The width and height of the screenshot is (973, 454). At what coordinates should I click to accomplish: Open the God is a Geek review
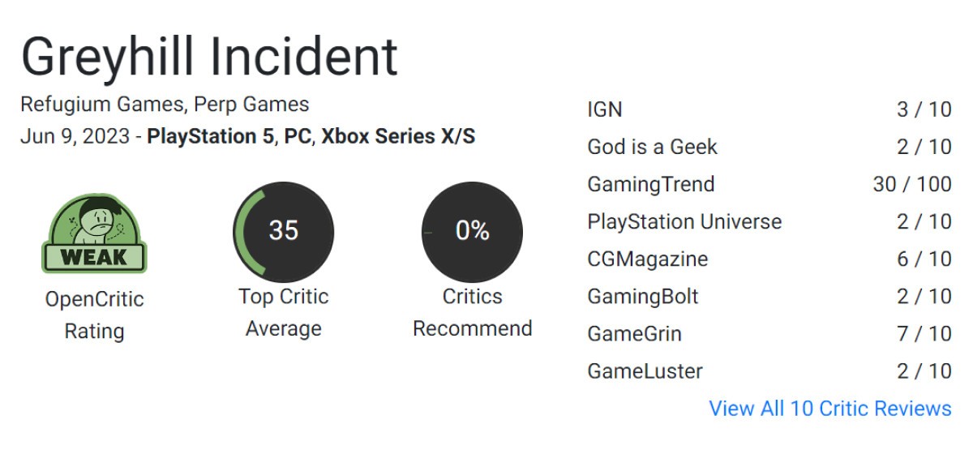[x=769, y=147]
